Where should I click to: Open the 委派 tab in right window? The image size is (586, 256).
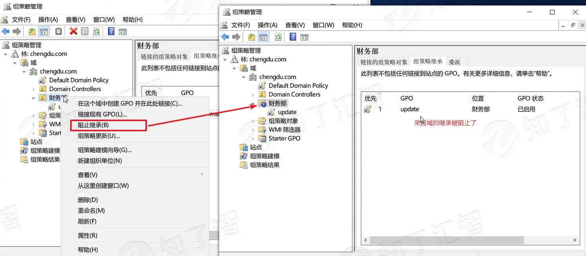[454, 62]
